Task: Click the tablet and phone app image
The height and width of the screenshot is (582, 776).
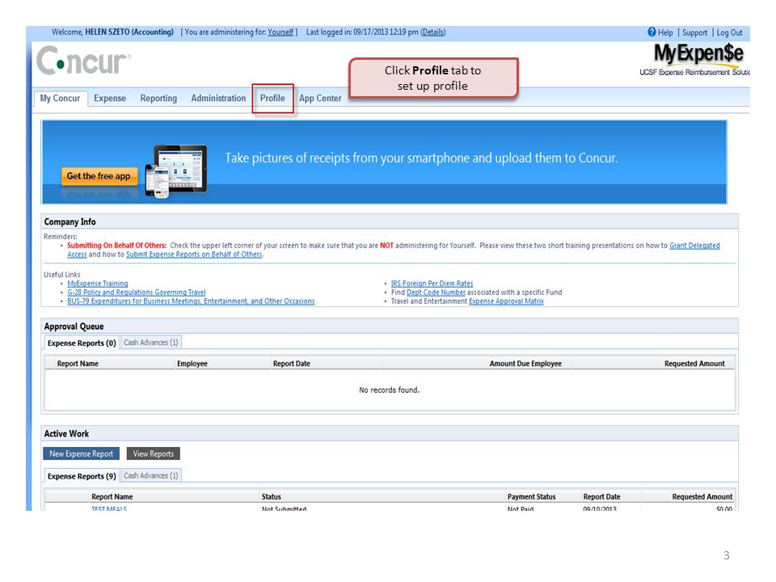Action: [x=175, y=171]
